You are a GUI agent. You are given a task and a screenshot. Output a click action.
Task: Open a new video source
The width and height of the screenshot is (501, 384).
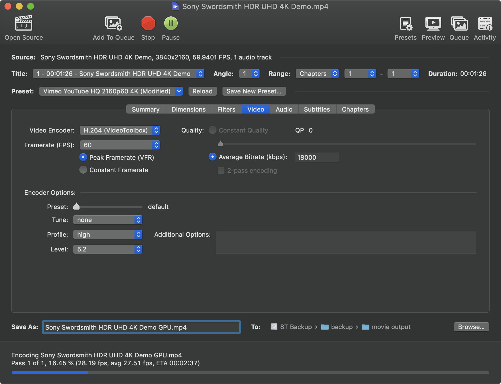[24, 28]
